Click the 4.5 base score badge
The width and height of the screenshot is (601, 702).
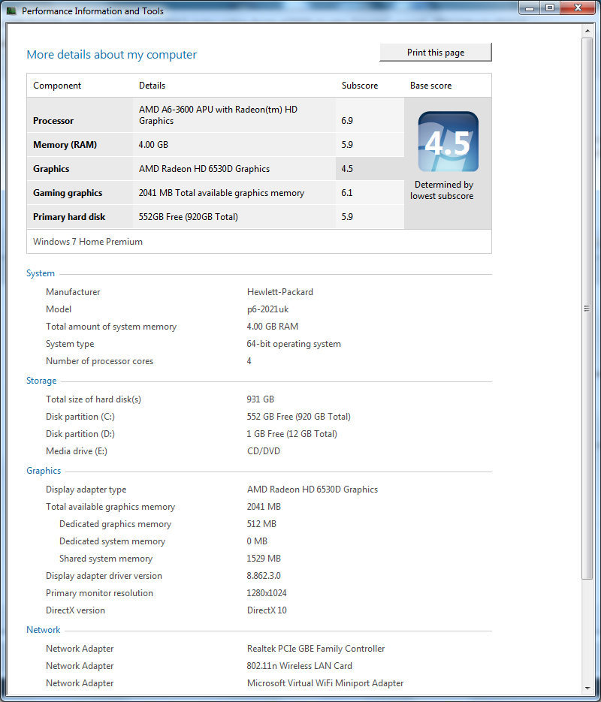coord(448,141)
